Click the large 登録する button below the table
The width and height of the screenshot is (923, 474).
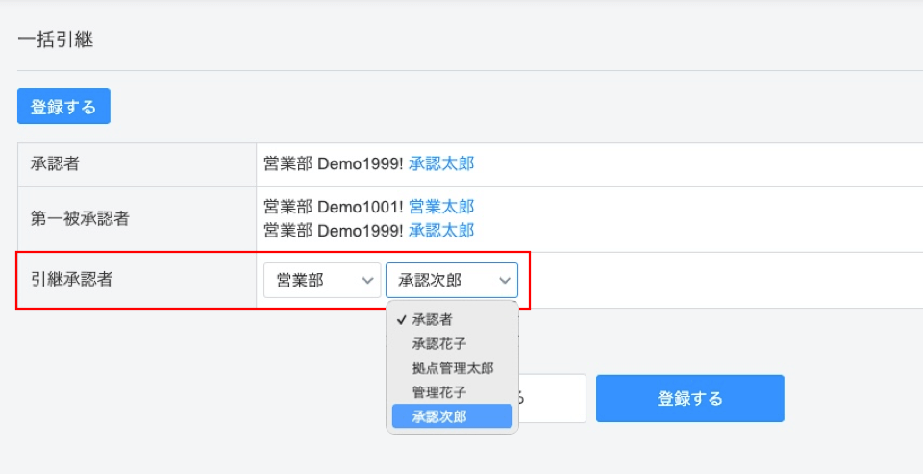pos(689,399)
